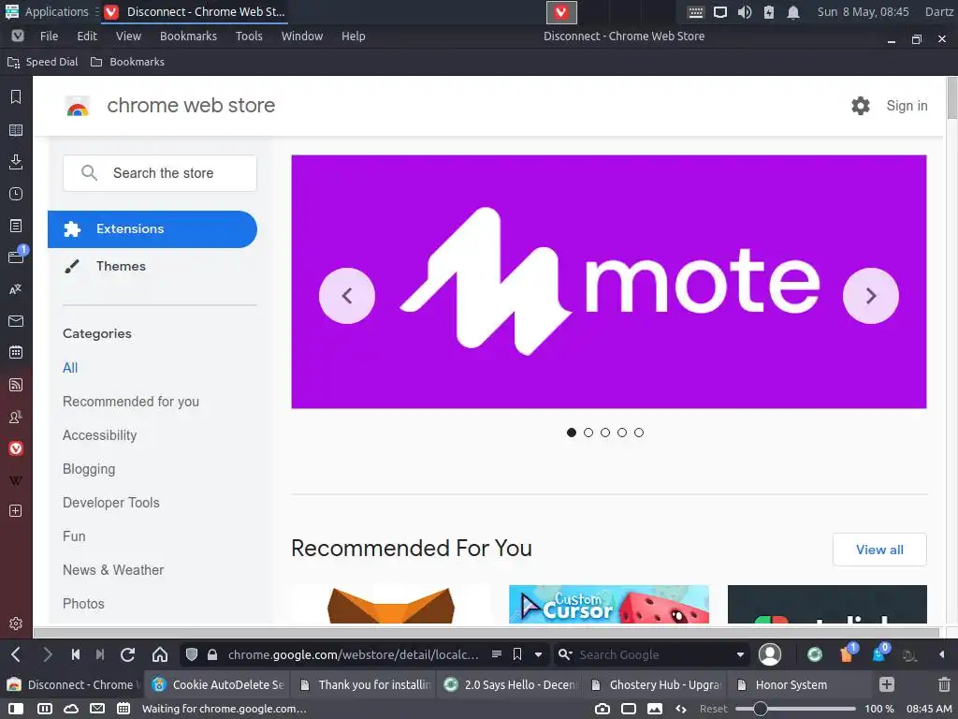958x719 pixels.
Task: Open sync status cloud icon
Action: [x=71, y=709]
